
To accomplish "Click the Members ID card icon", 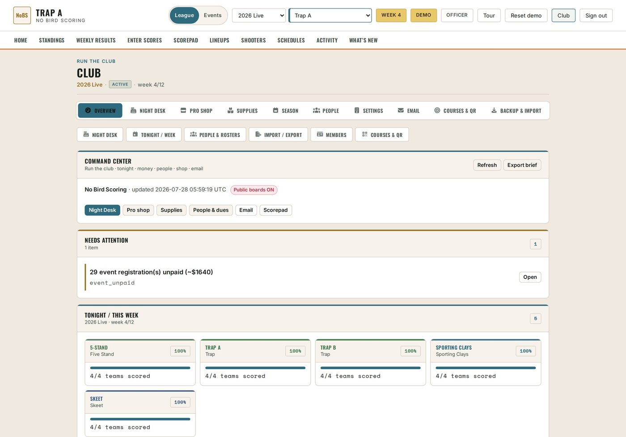I will [x=320, y=134].
